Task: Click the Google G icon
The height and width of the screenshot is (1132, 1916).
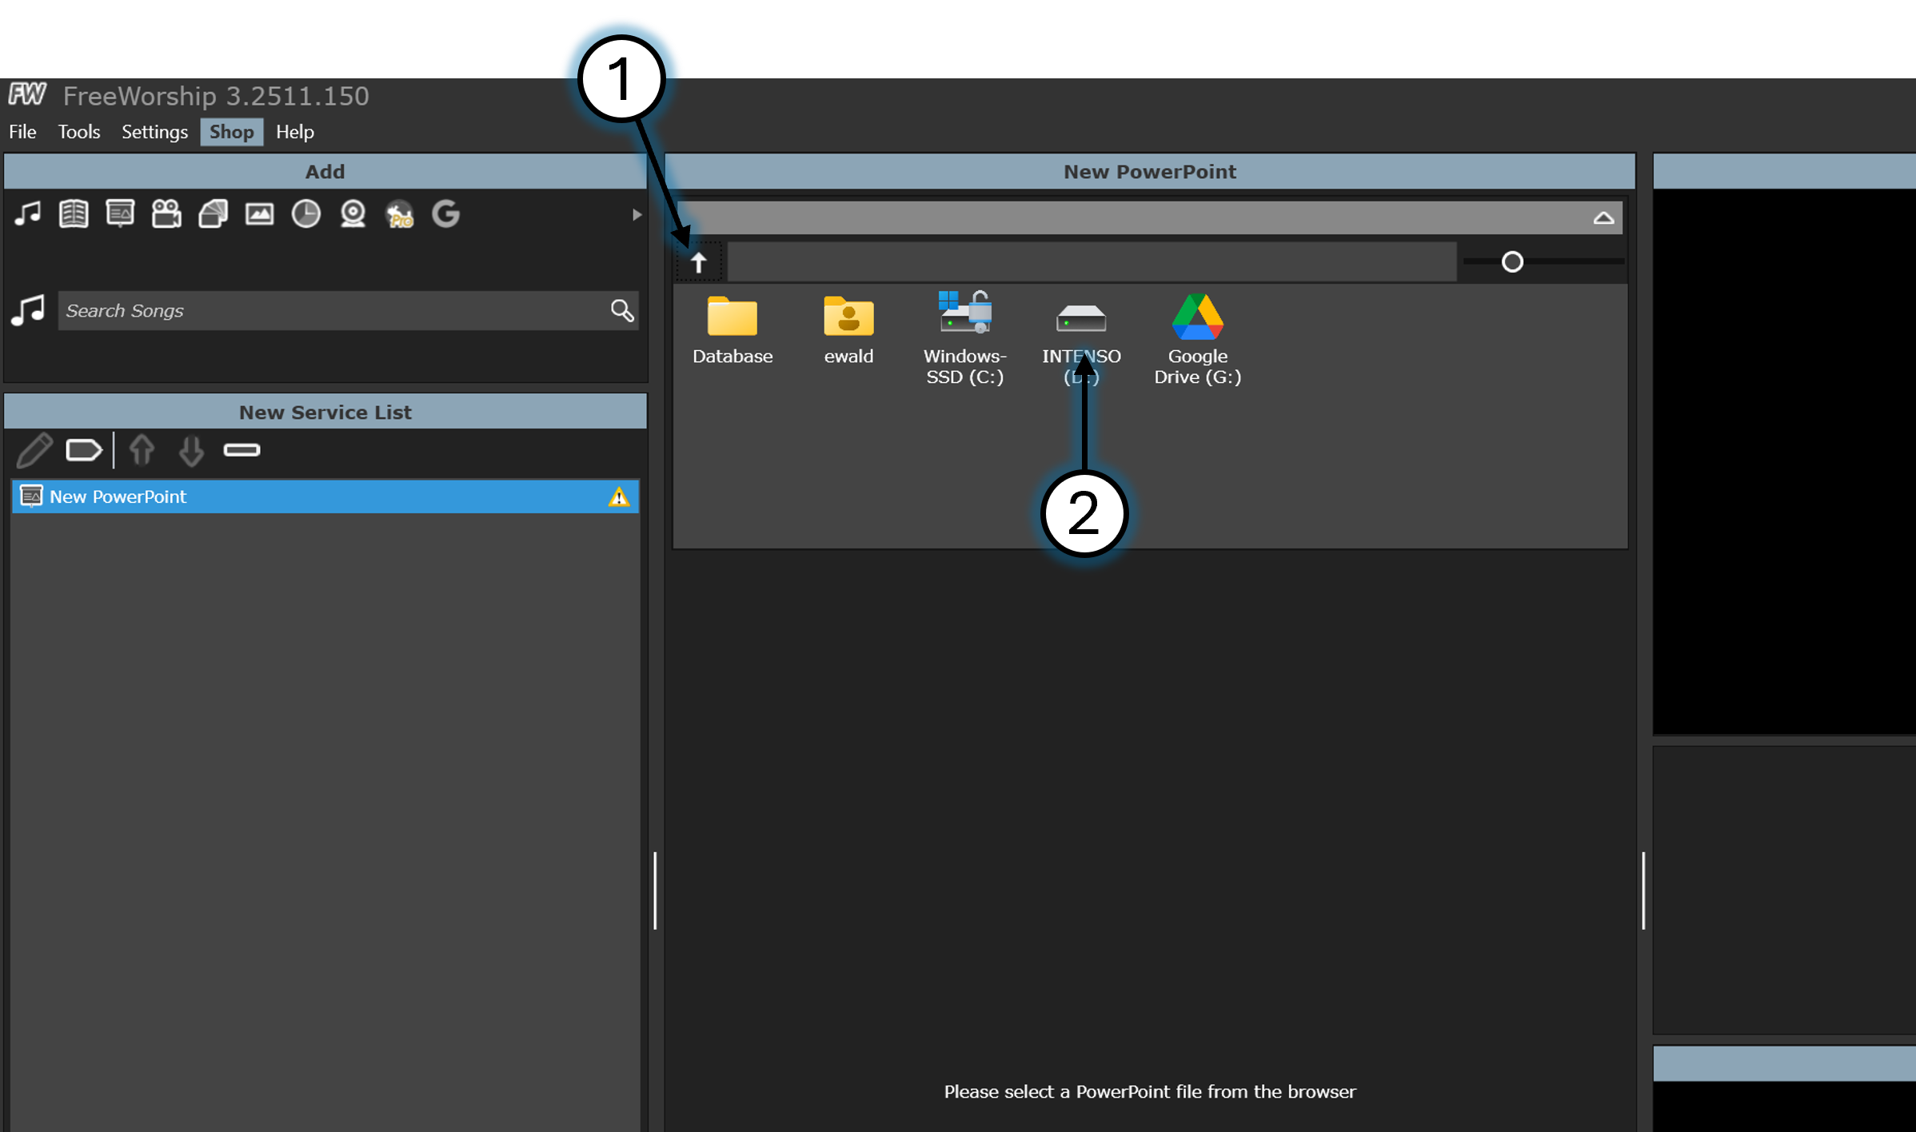Action: (445, 214)
